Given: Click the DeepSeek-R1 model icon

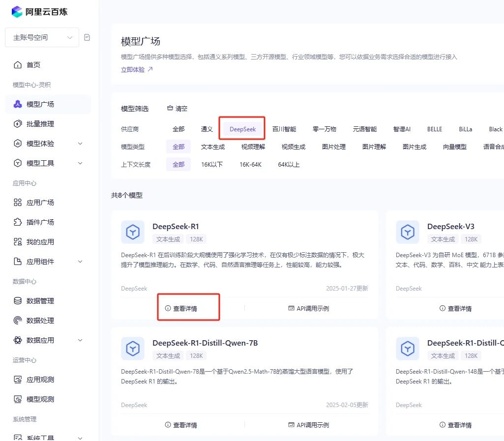Looking at the screenshot, I should pos(133,232).
